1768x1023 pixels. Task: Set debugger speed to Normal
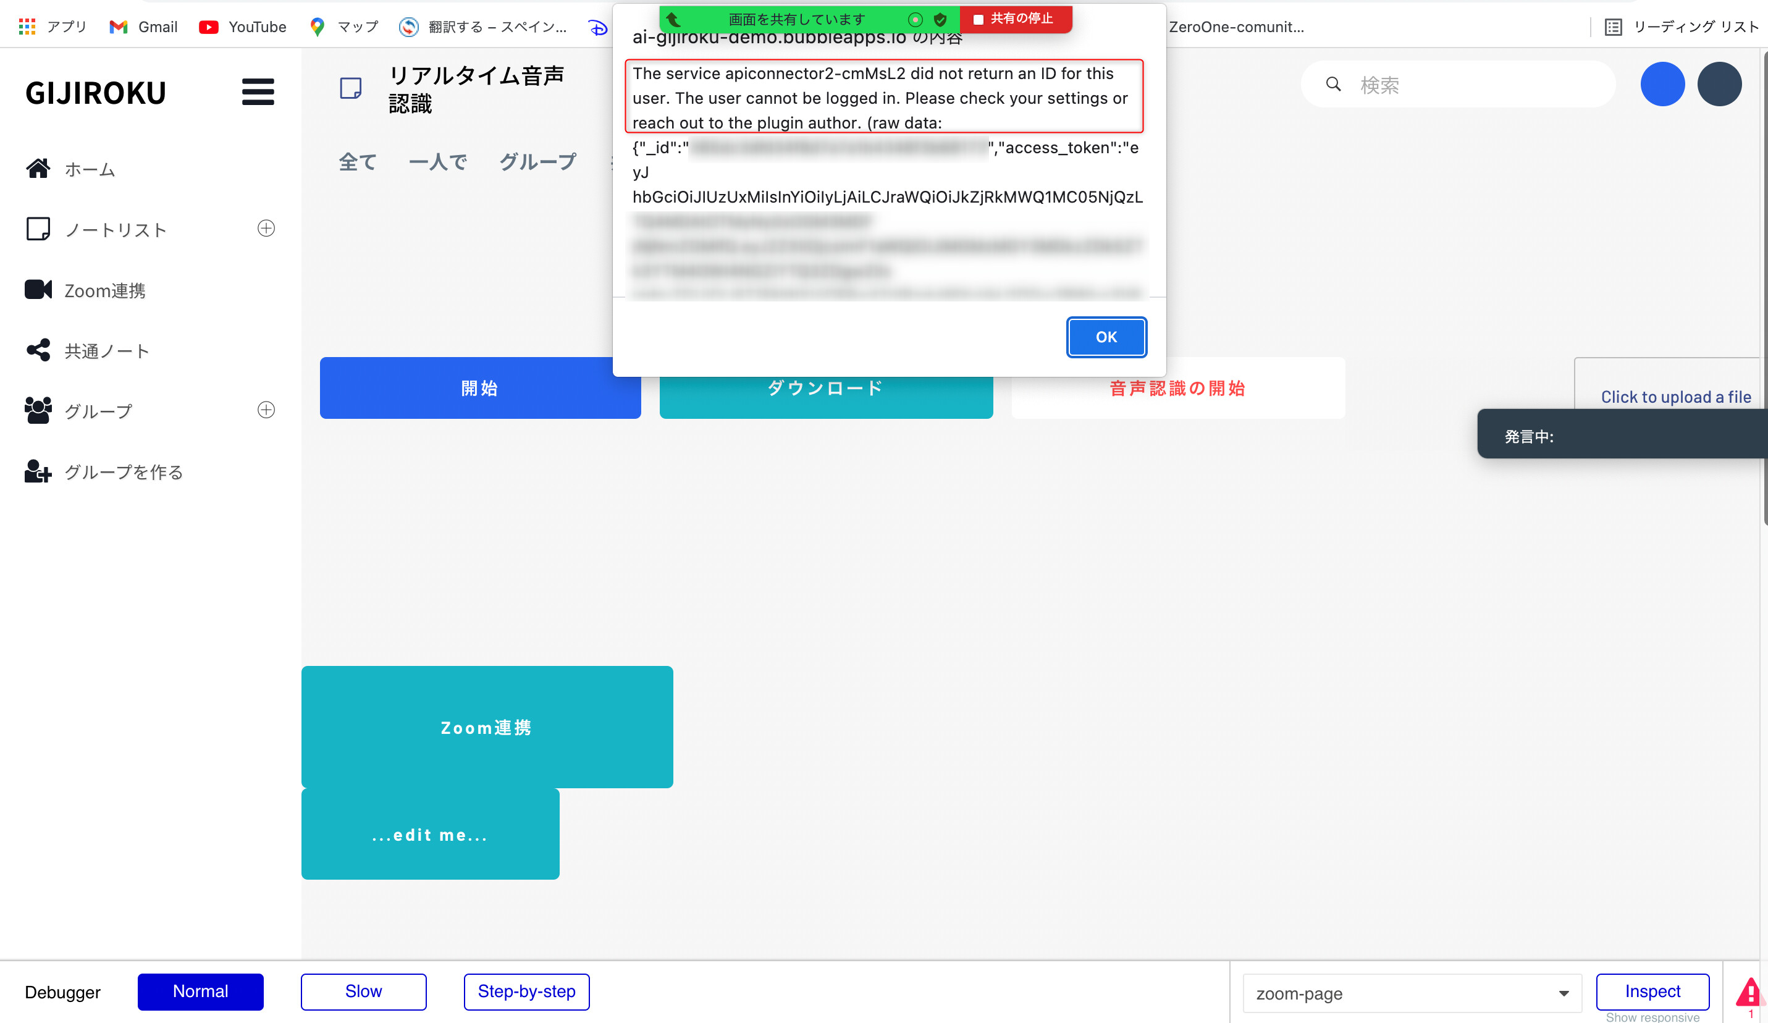(x=200, y=991)
